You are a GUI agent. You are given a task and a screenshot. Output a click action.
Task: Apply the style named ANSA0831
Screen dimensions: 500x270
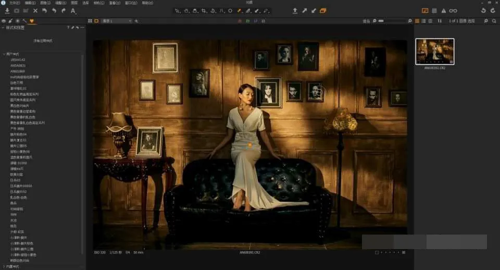[18, 66]
